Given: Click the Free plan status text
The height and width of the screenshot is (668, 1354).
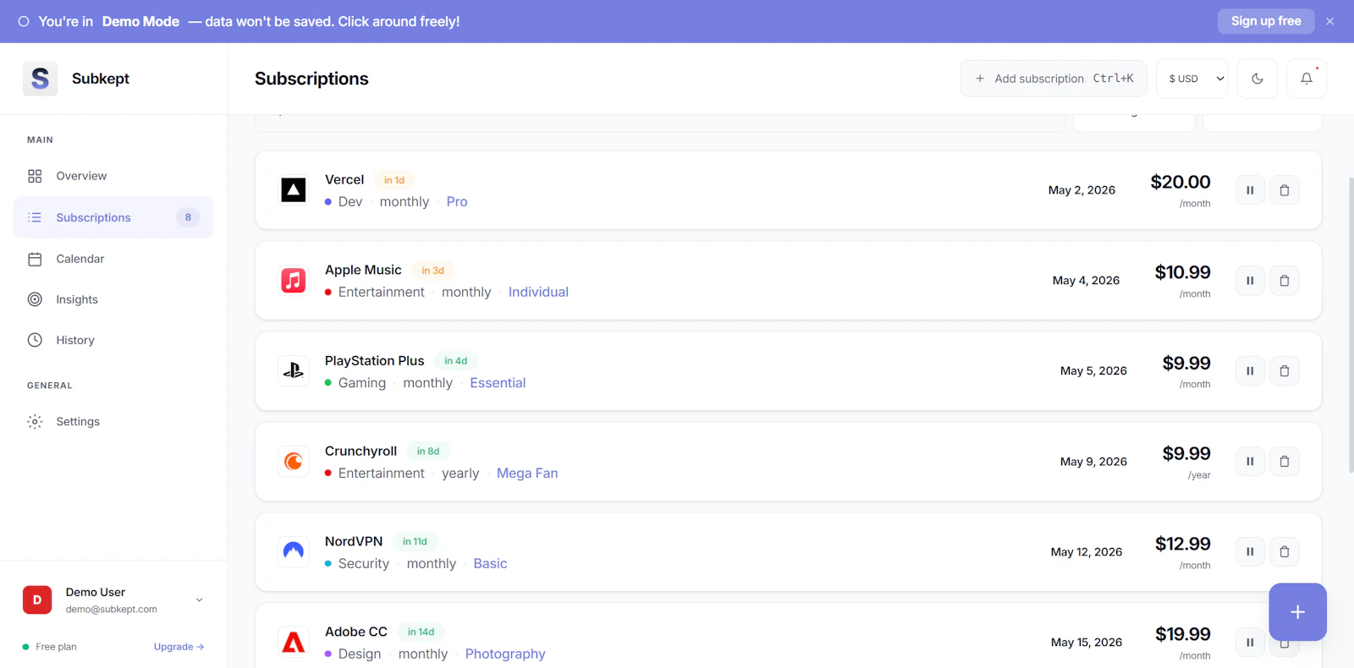Looking at the screenshot, I should (x=56, y=647).
